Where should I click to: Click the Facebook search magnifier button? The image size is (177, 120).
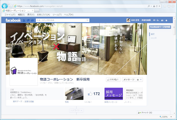[x=87, y=20]
